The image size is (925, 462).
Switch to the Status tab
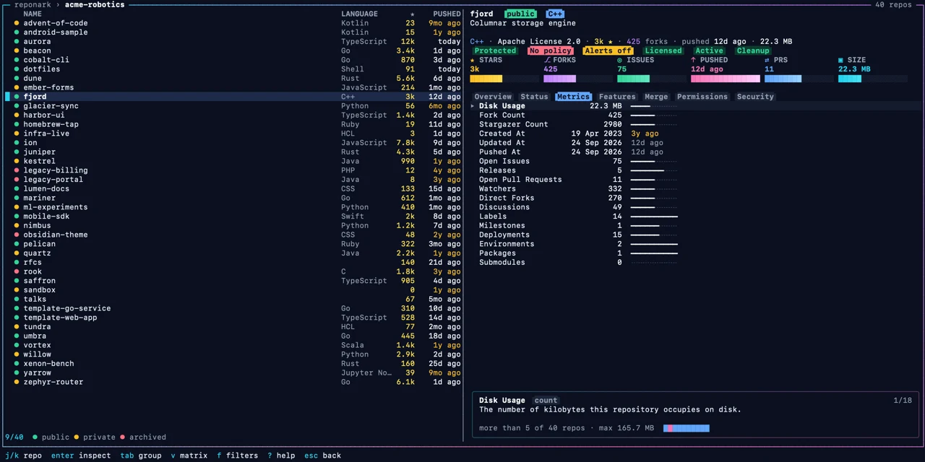534,97
